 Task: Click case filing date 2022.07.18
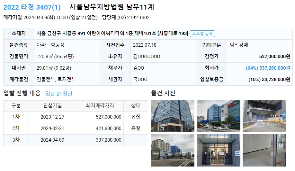coord(145,45)
